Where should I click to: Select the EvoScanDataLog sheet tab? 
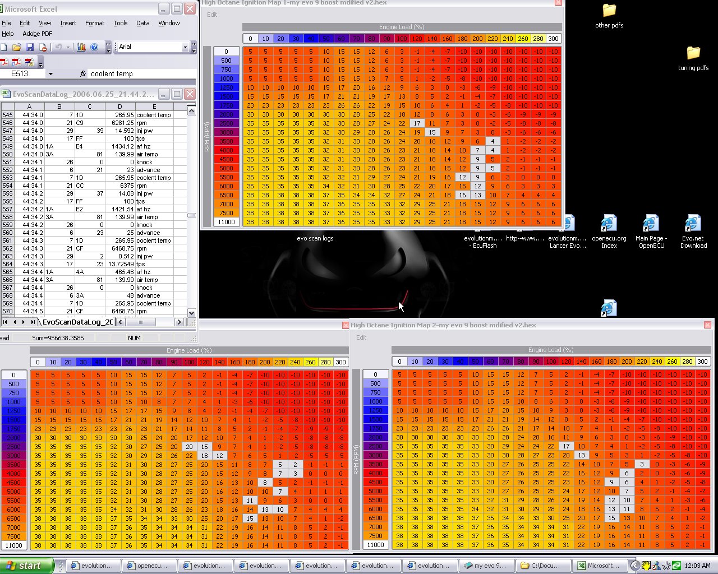tap(77, 322)
